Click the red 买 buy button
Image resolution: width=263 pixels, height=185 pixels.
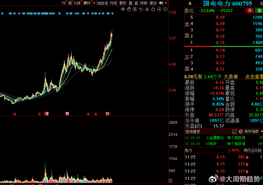(x=250, y=11)
